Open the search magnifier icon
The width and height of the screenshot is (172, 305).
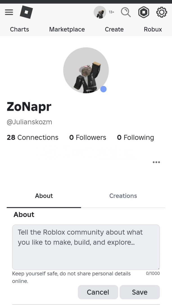pyautogui.click(x=126, y=12)
